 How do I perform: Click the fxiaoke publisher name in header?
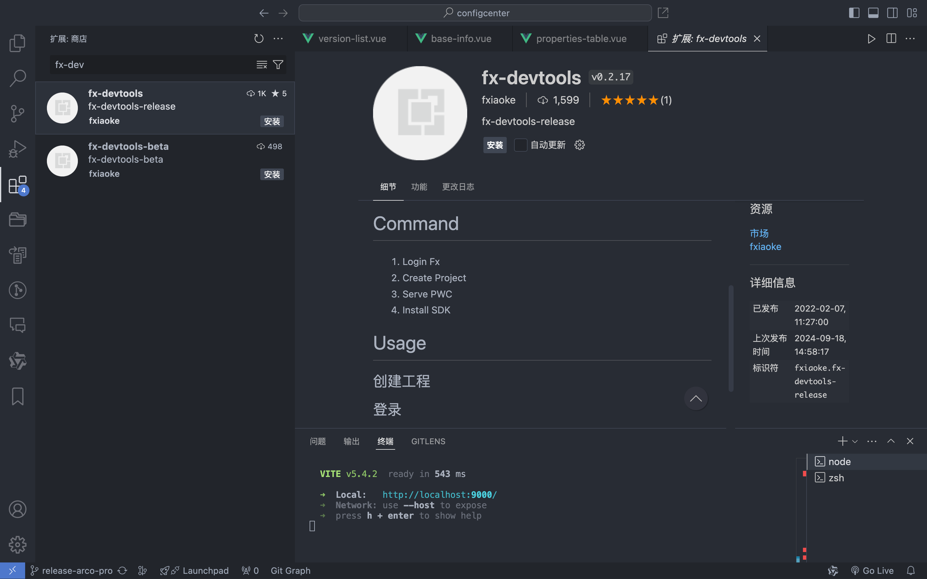click(498, 100)
